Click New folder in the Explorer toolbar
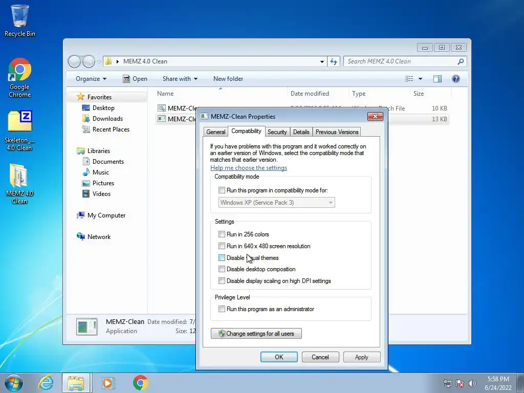The image size is (524, 393). [x=228, y=79]
